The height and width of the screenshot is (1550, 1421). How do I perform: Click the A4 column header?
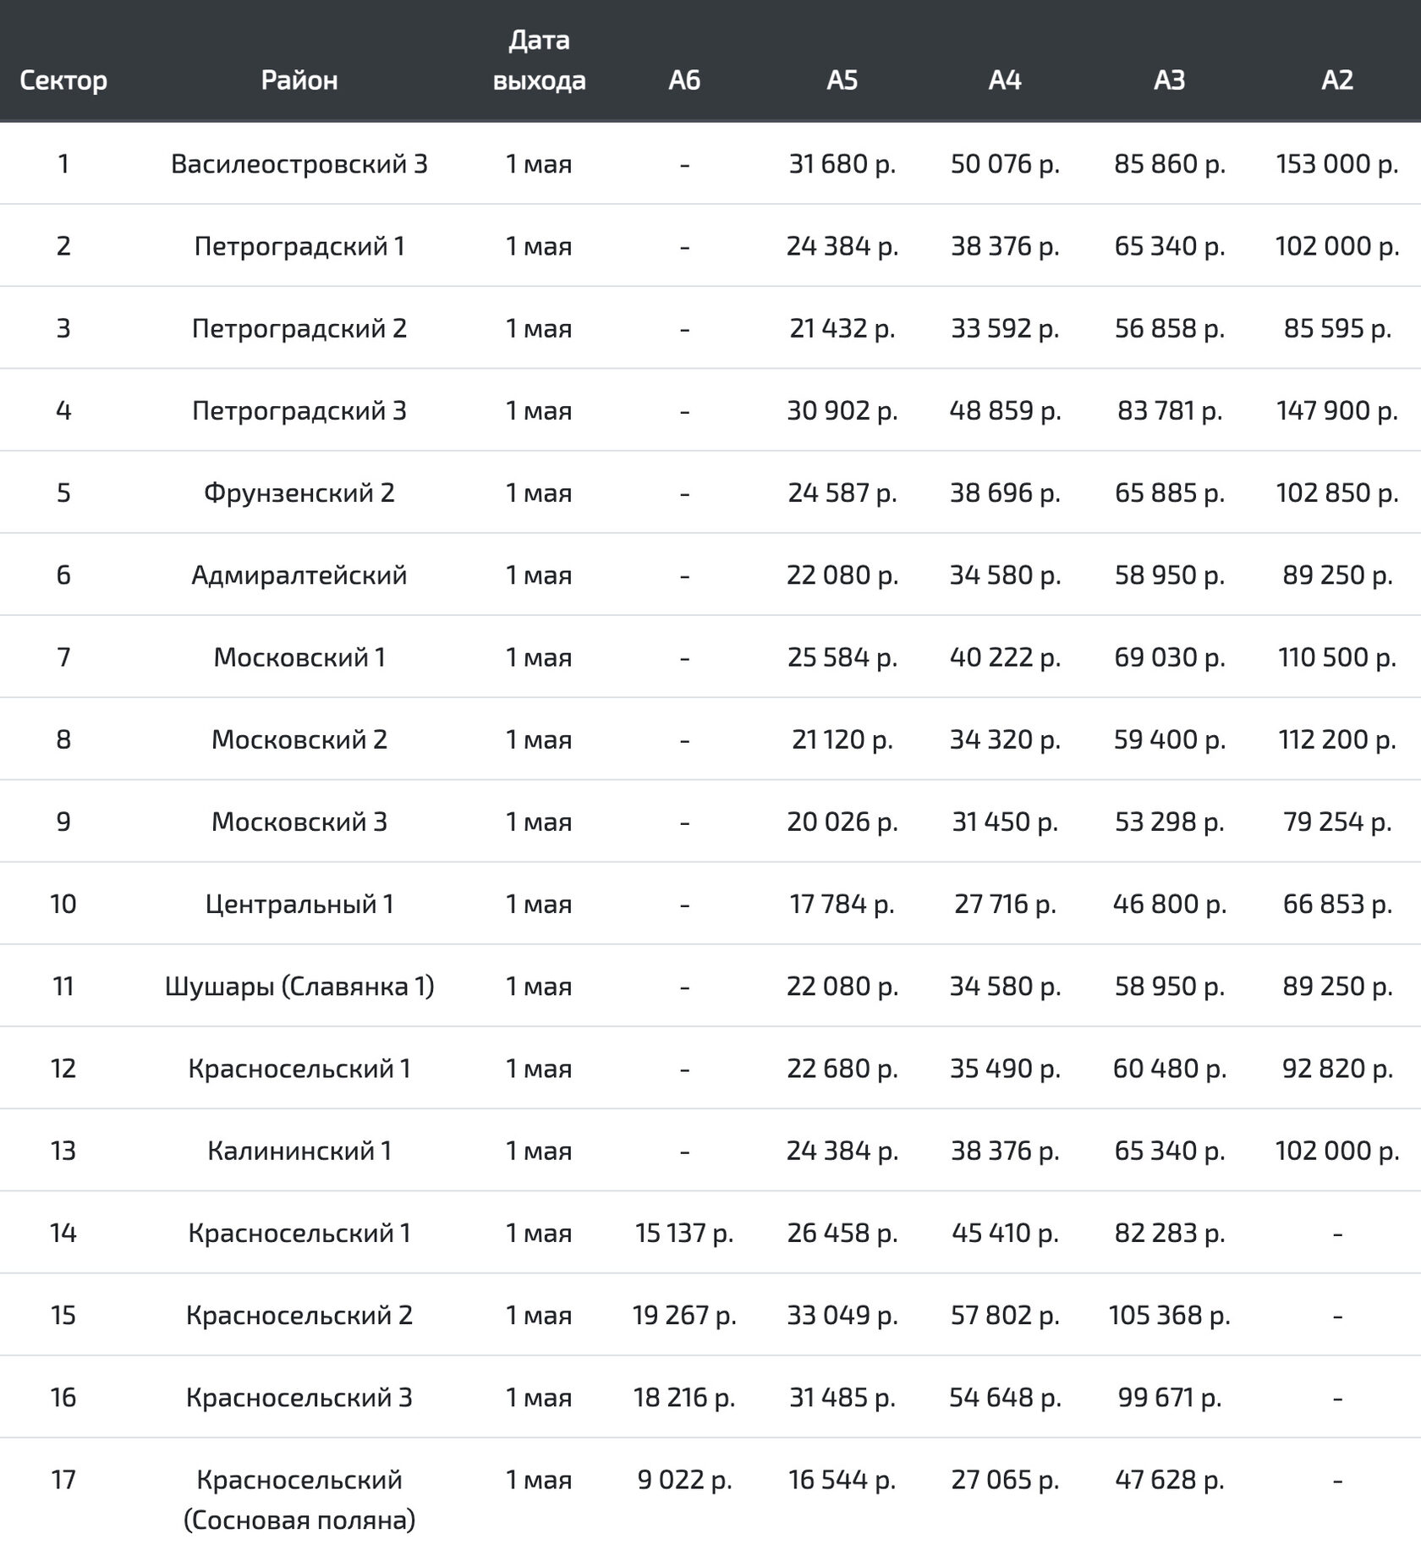pos(1005,80)
